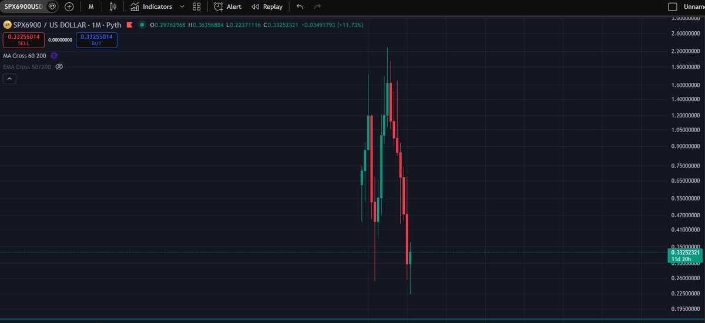This screenshot has width=705, height=323.
Task: Open the indicator templates grid icon
Action: coord(197,6)
